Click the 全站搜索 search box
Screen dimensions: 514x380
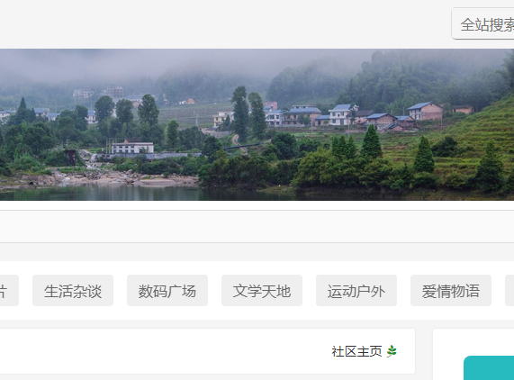[483, 24]
